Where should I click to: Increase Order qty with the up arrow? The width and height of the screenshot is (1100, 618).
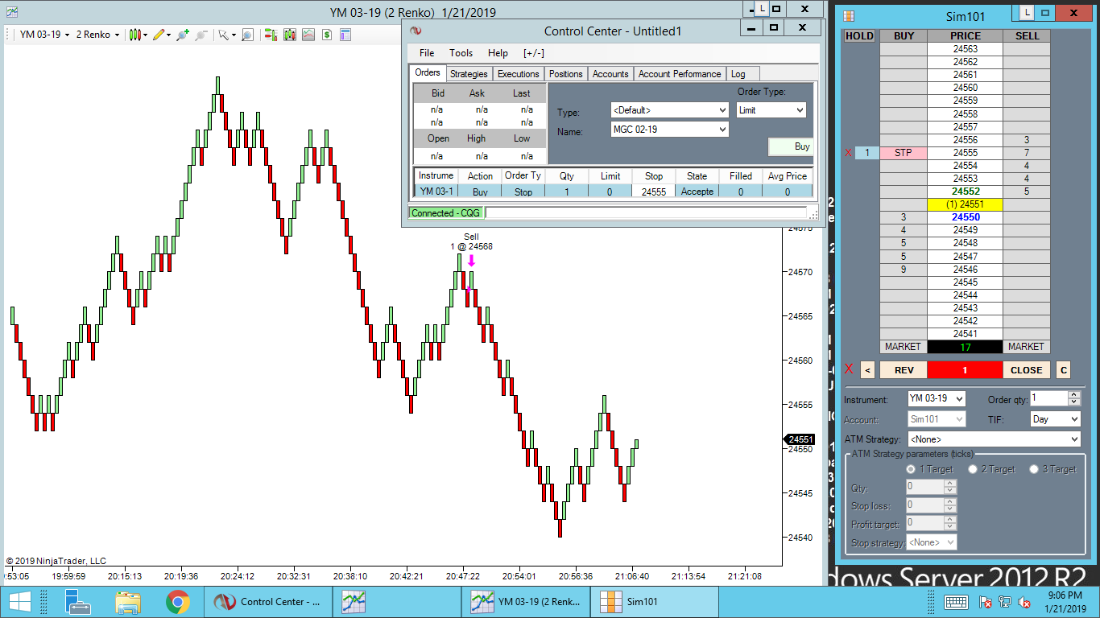pos(1073,395)
